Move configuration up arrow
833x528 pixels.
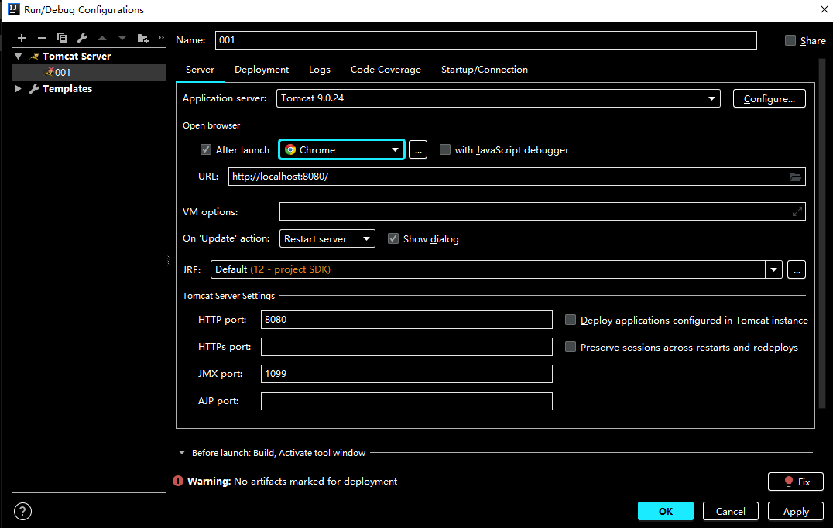tap(102, 38)
